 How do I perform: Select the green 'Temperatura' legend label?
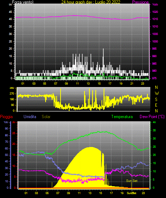122,117
